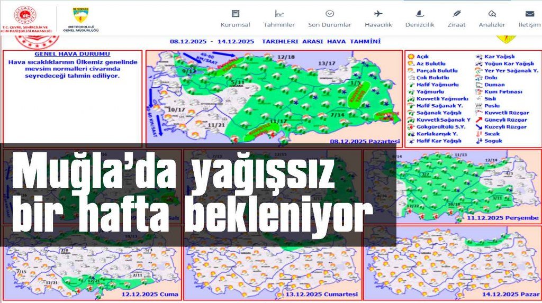Open the Son Durumlar icon
This screenshot has width=542, height=303.
[330, 14]
